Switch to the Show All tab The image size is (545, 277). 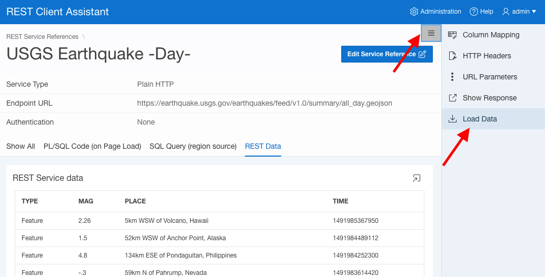21,146
